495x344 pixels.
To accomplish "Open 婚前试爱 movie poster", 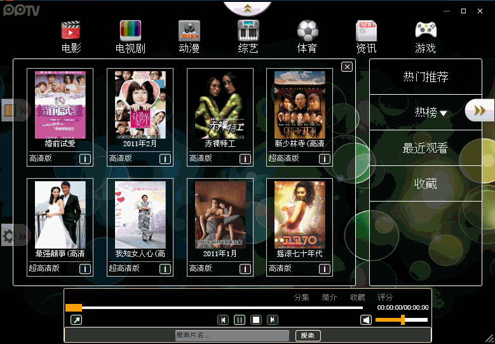I will pyautogui.click(x=60, y=105).
